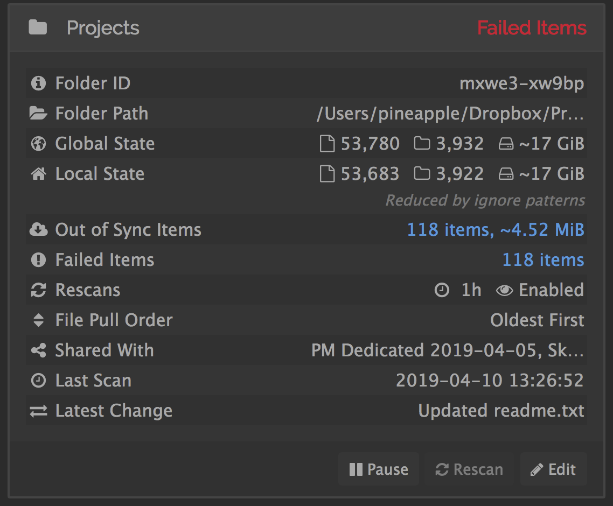Collapse the Projects folder panel header
This screenshot has height=506, width=613.
(x=102, y=27)
